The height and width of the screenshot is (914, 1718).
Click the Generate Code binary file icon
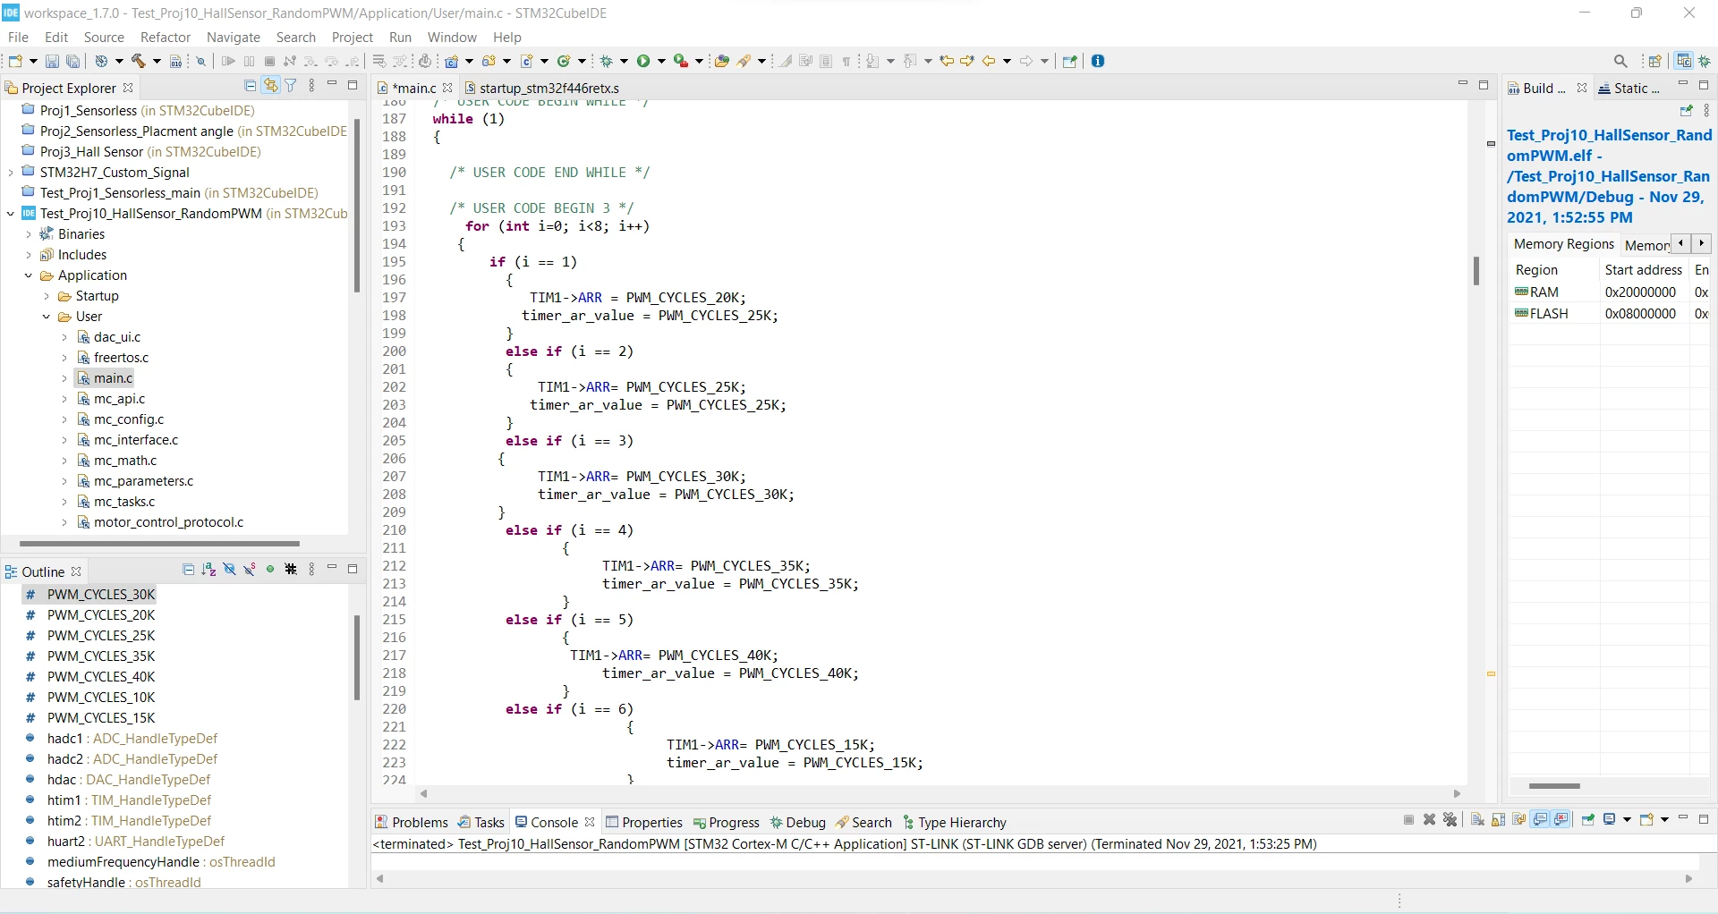point(176,61)
